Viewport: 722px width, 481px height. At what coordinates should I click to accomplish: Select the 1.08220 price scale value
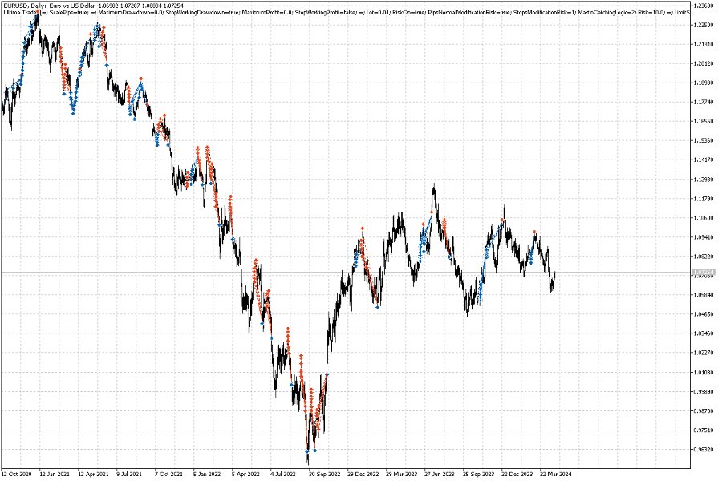pos(704,257)
